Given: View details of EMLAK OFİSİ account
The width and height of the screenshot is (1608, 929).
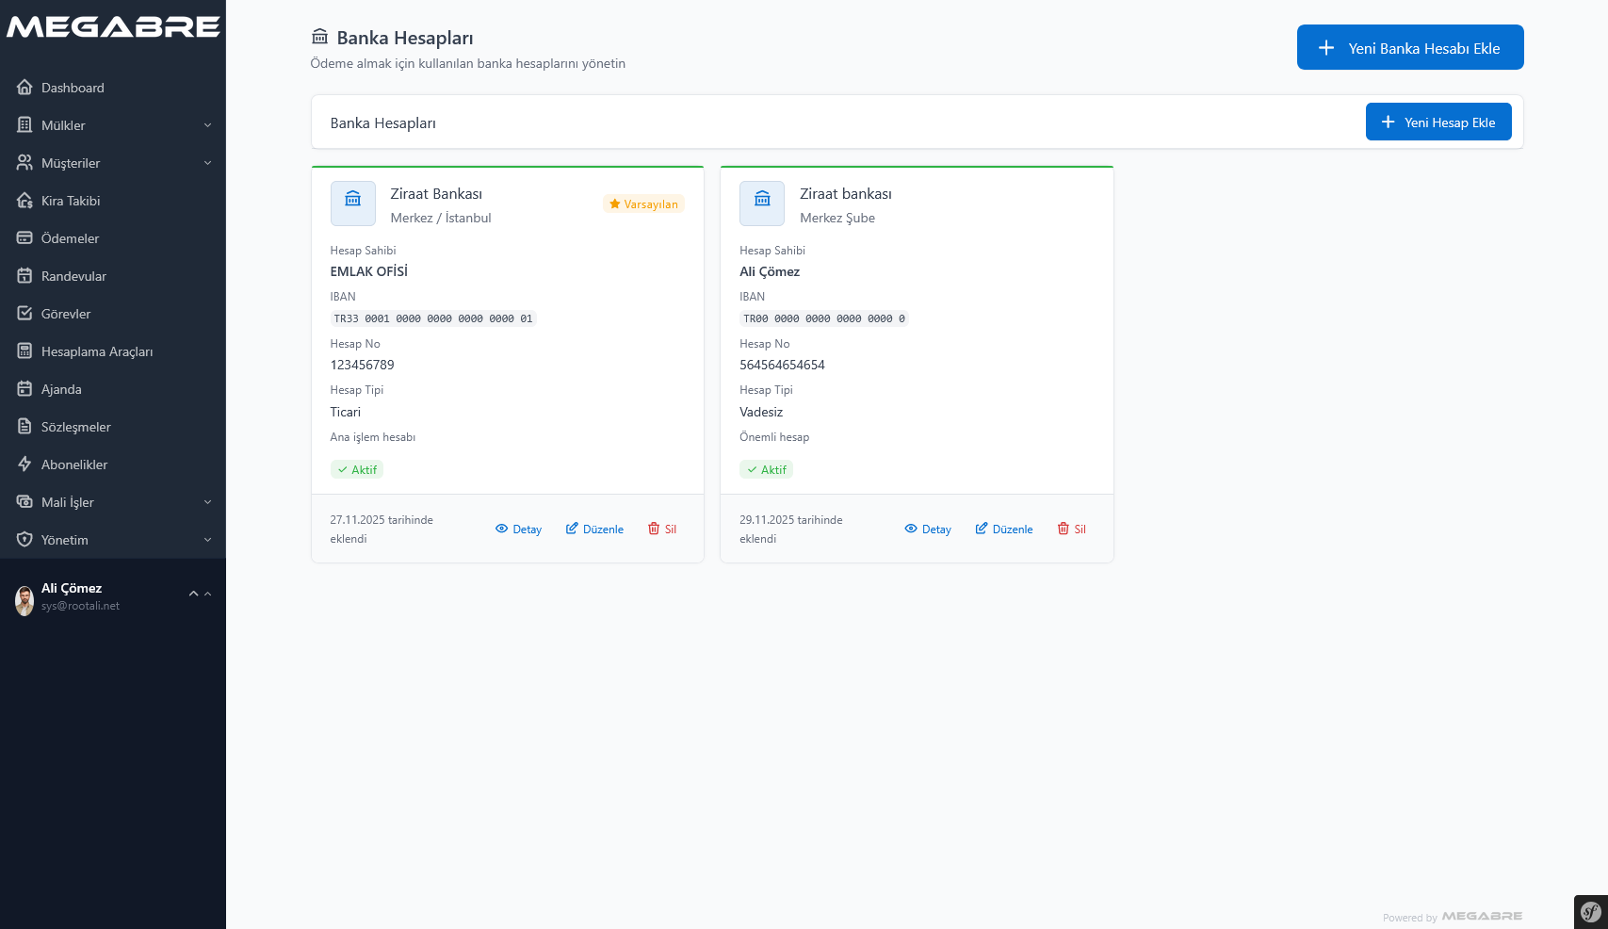Looking at the screenshot, I should coord(518,529).
